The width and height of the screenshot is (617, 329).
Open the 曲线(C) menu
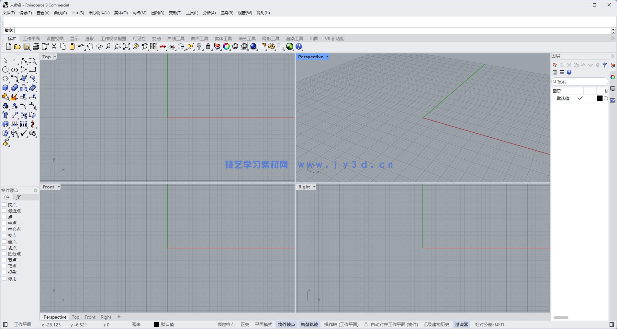60,13
